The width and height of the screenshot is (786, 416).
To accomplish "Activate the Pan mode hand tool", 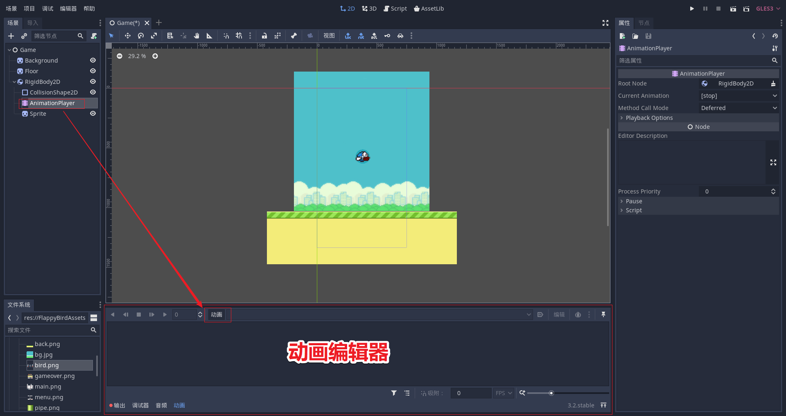I will click(196, 36).
